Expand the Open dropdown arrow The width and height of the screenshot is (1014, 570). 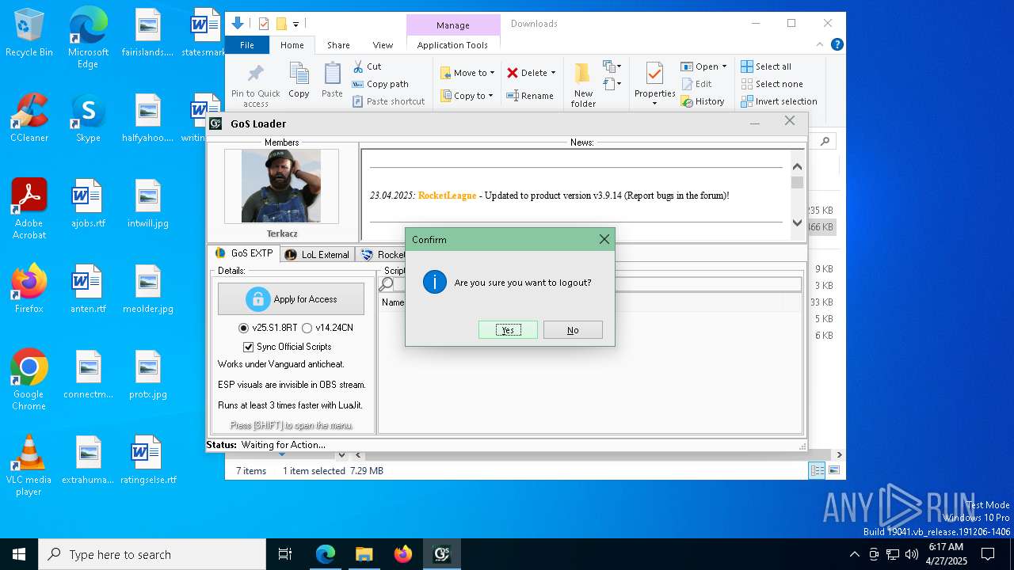[x=724, y=66]
